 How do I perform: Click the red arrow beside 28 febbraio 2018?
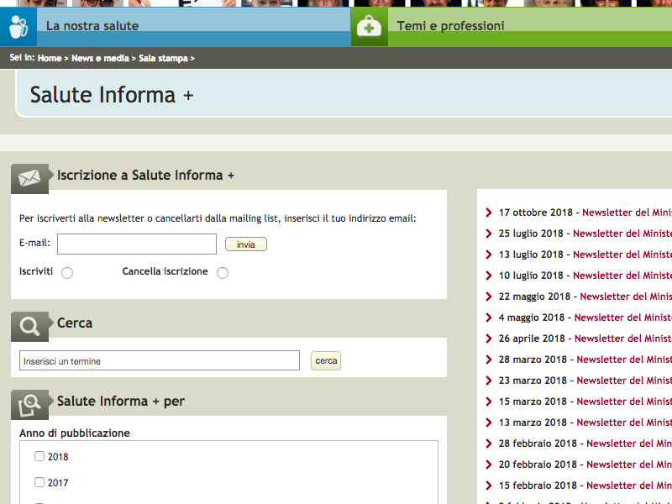pos(489,444)
